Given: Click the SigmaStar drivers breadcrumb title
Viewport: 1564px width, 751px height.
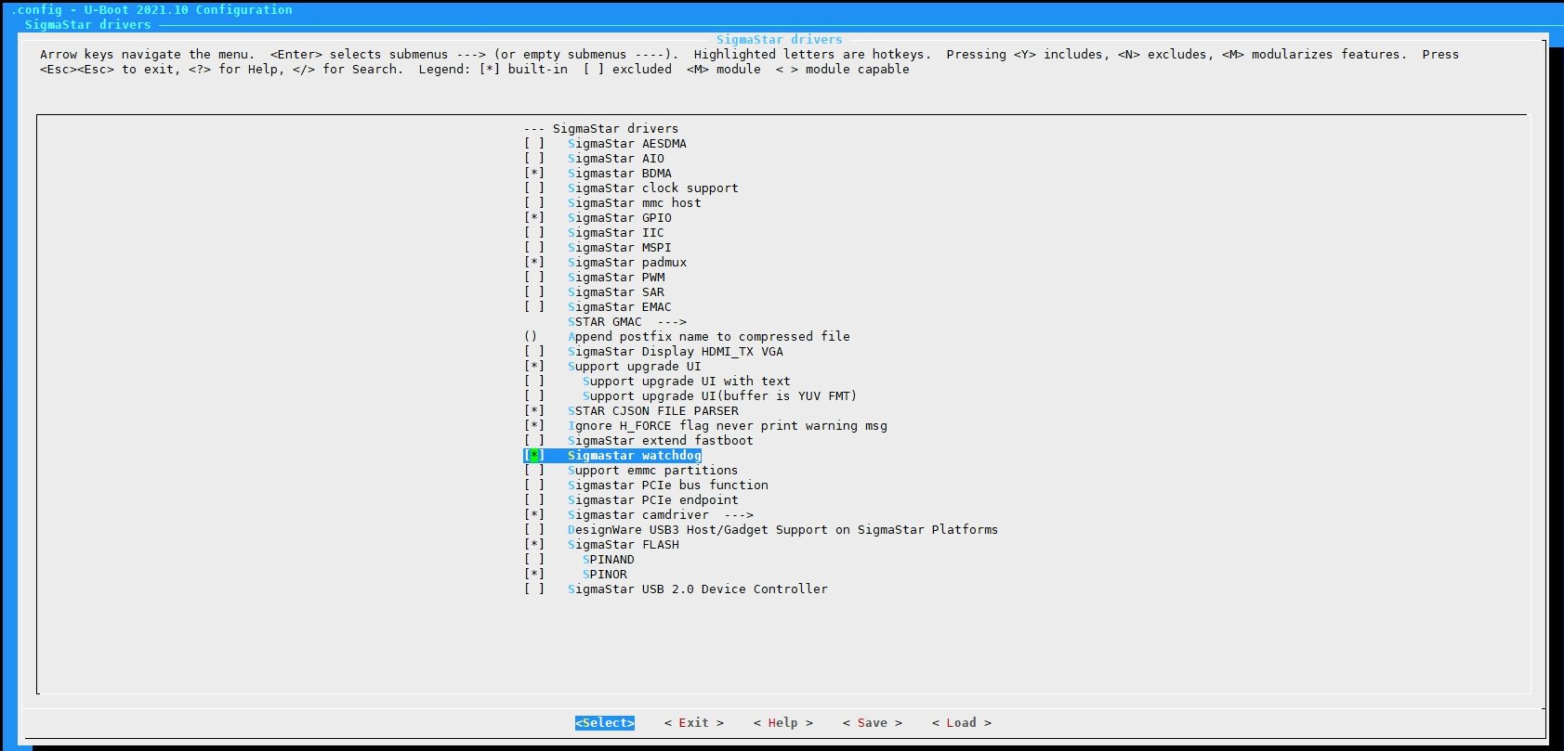Looking at the screenshot, I should click(88, 25).
